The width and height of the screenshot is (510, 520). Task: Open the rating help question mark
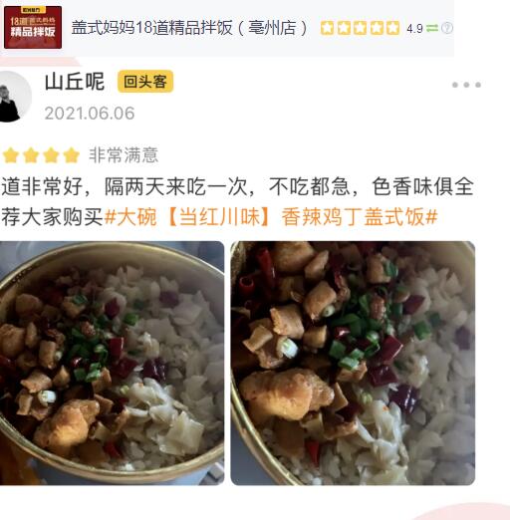[447, 28]
